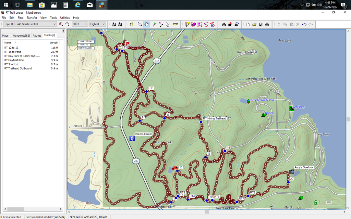Open Calculator from the taskbar

(x=65, y=5)
